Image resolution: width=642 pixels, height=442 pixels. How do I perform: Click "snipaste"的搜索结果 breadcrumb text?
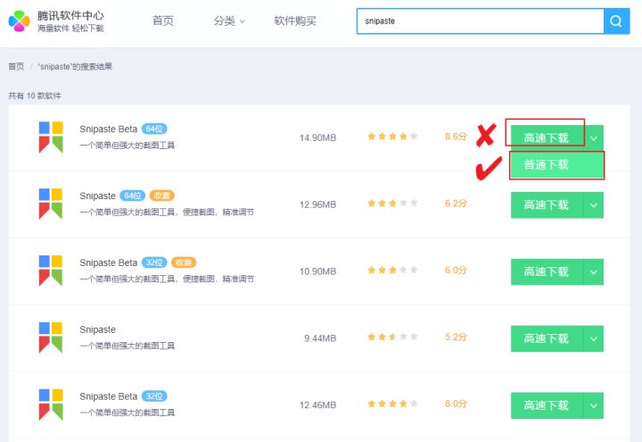75,66
